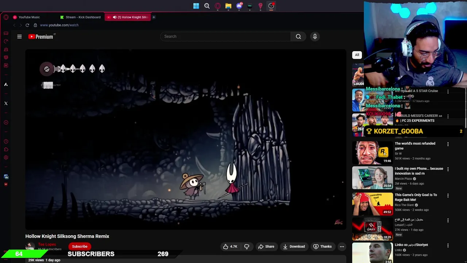The image size is (467, 263).
Task: Focus the YouTube Search input field
Action: [x=225, y=37]
